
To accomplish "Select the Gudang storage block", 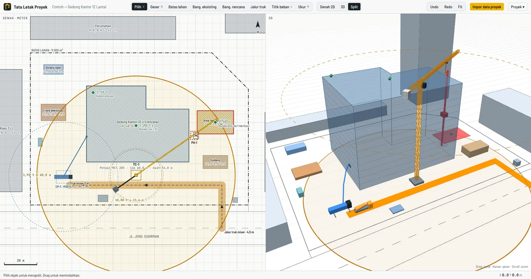I will click(215, 162).
